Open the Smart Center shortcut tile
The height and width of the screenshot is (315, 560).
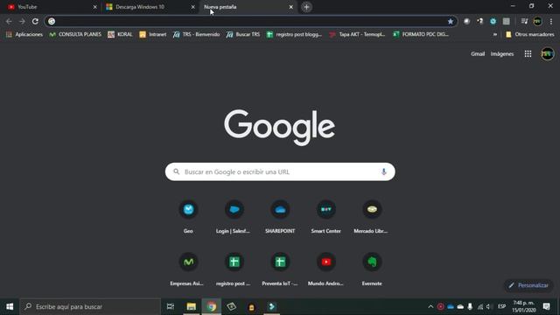tap(325, 216)
